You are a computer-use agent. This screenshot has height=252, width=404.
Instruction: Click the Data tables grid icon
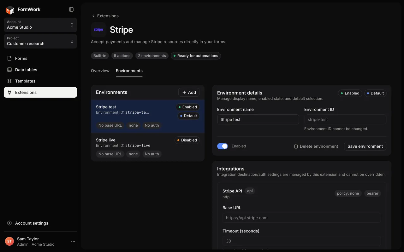(x=9, y=70)
